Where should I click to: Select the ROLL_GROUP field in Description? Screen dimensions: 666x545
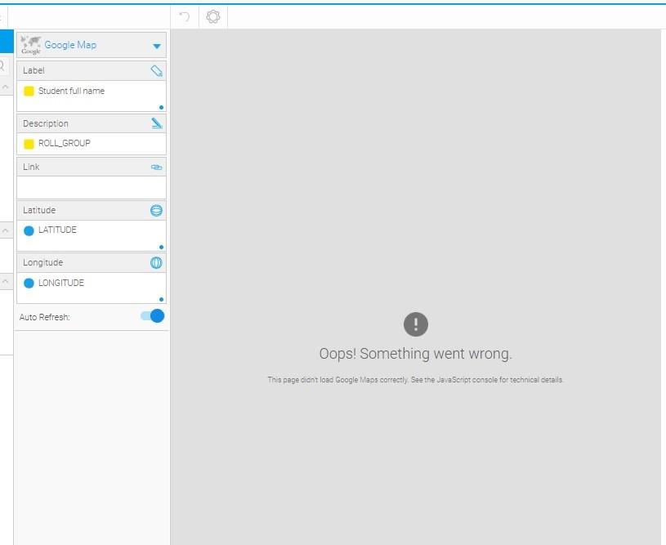point(57,144)
